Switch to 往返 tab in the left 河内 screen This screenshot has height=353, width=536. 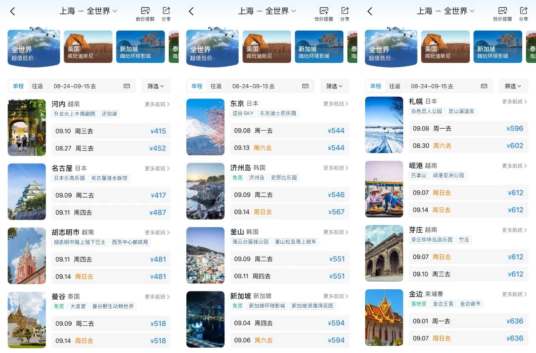pos(37,86)
